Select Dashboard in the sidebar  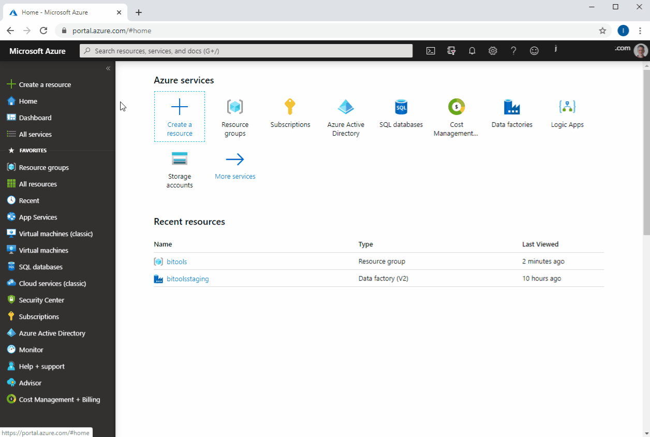(35, 118)
